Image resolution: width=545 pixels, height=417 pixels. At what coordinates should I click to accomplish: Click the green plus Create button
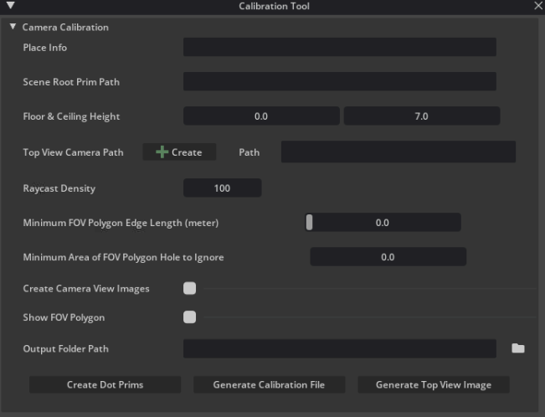pos(179,152)
